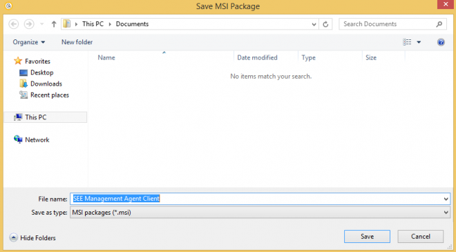Save the MSI package
The width and height of the screenshot is (456, 252).
(x=367, y=237)
